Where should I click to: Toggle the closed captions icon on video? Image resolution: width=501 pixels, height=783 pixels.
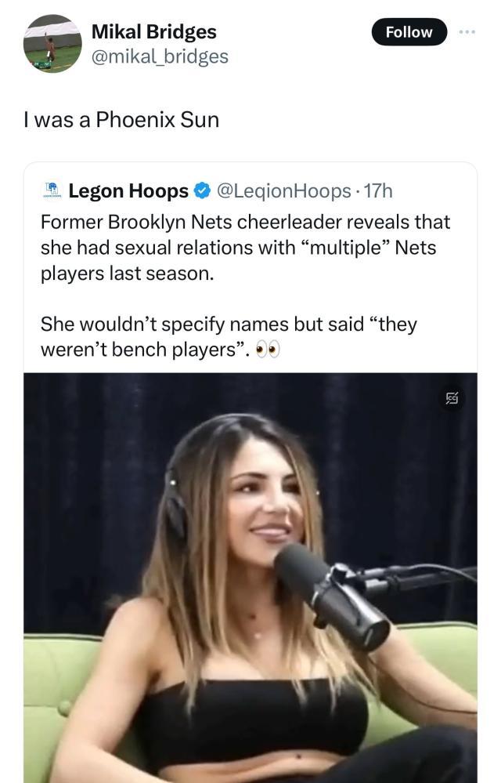click(452, 399)
